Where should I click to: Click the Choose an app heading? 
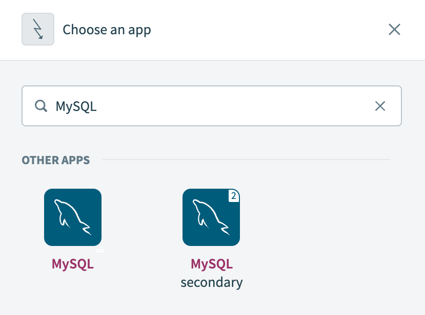click(x=107, y=30)
